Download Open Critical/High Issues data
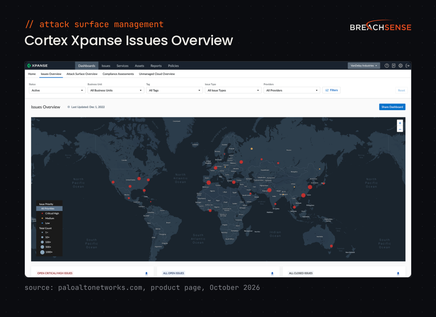This screenshot has width=436, height=317. pyautogui.click(x=146, y=274)
